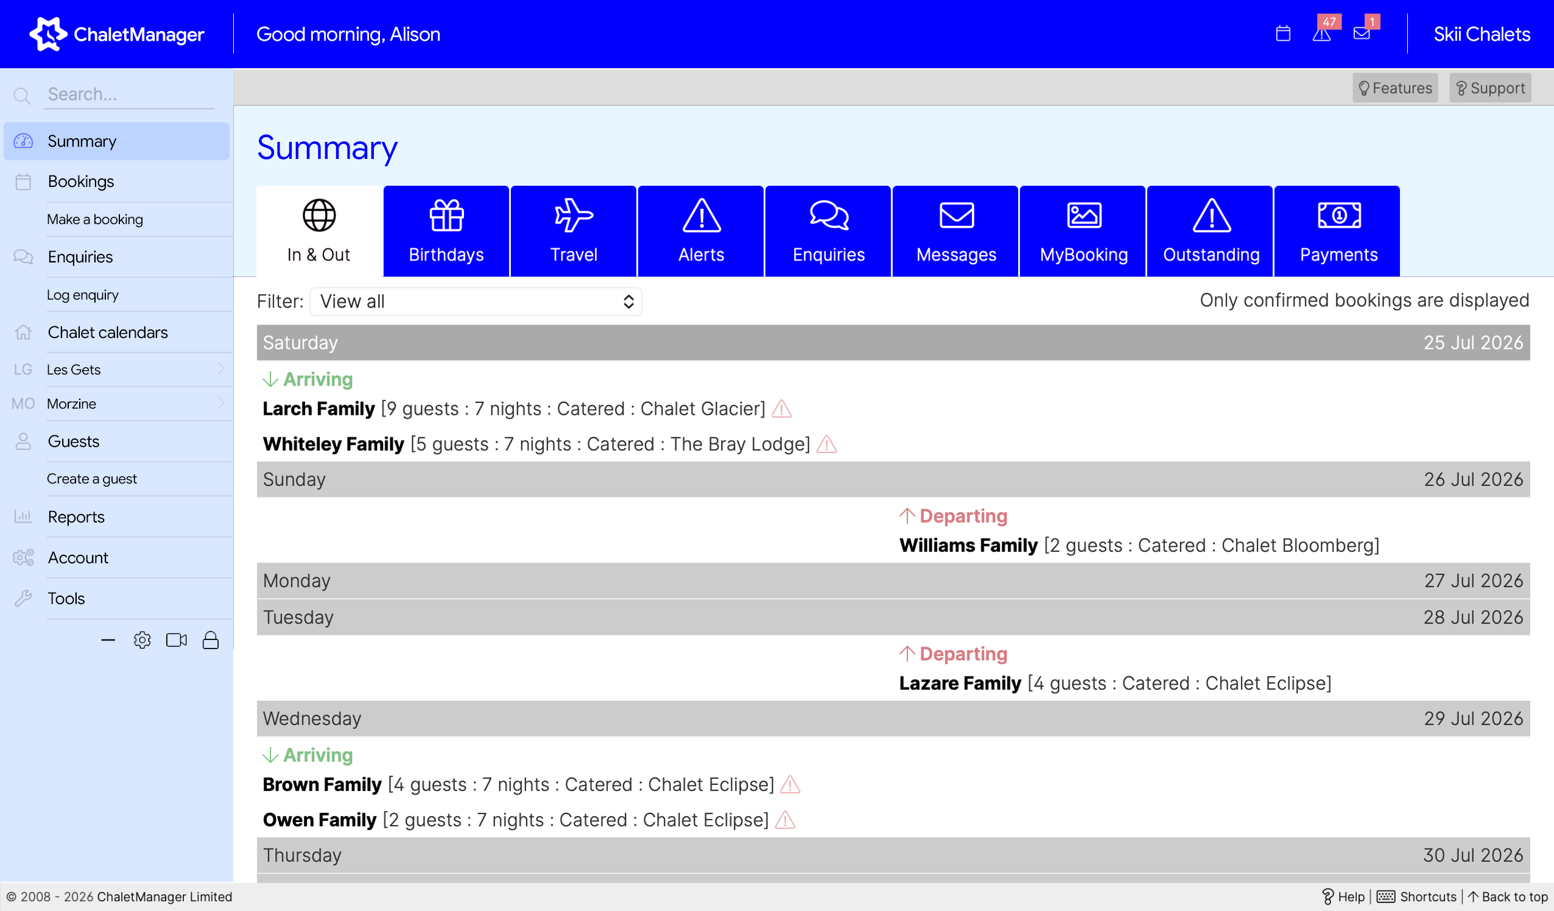Open Skii Chalets account menu
Viewport: 1554px width, 911px height.
[x=1482, y=34]
